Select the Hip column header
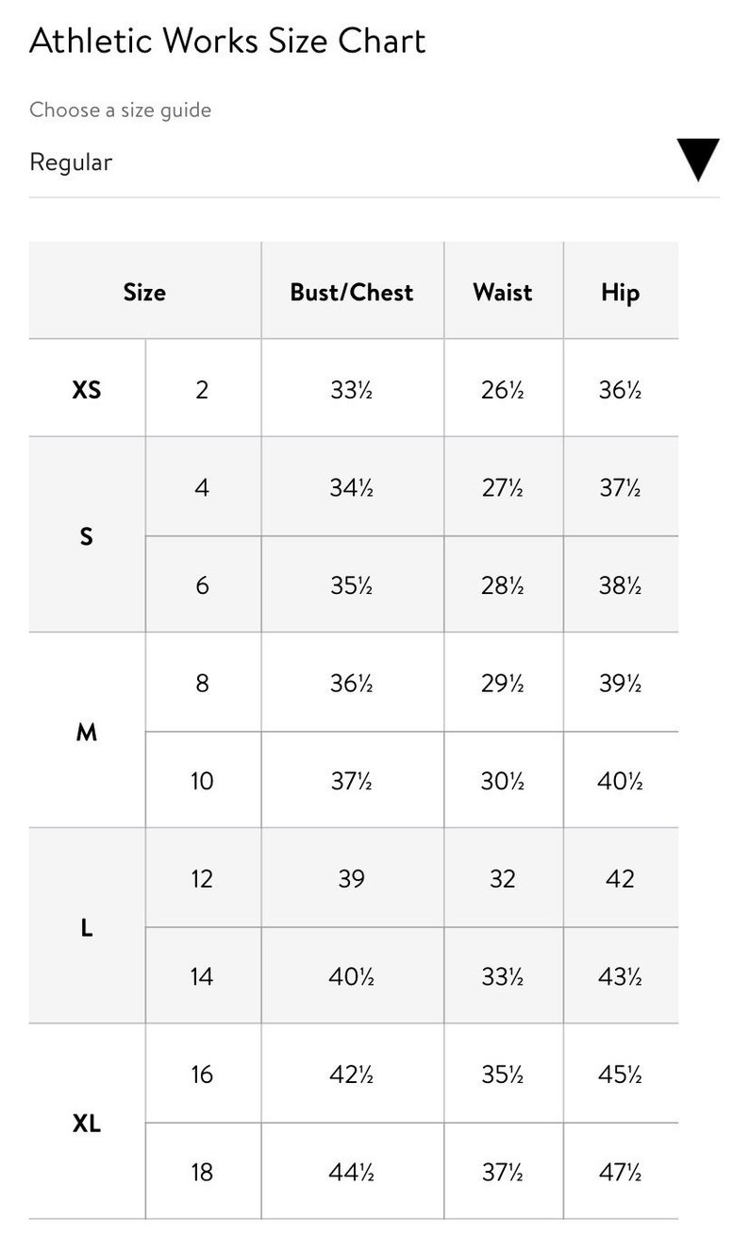 pos(621,292)
